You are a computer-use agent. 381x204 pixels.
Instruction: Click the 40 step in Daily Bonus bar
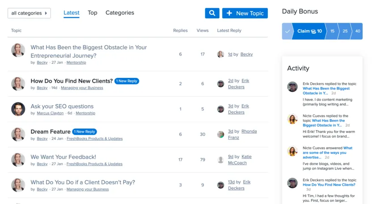pos(357,31)
